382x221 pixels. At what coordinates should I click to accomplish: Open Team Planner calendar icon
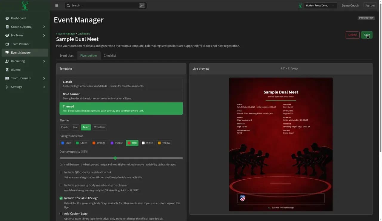(7, 44)
